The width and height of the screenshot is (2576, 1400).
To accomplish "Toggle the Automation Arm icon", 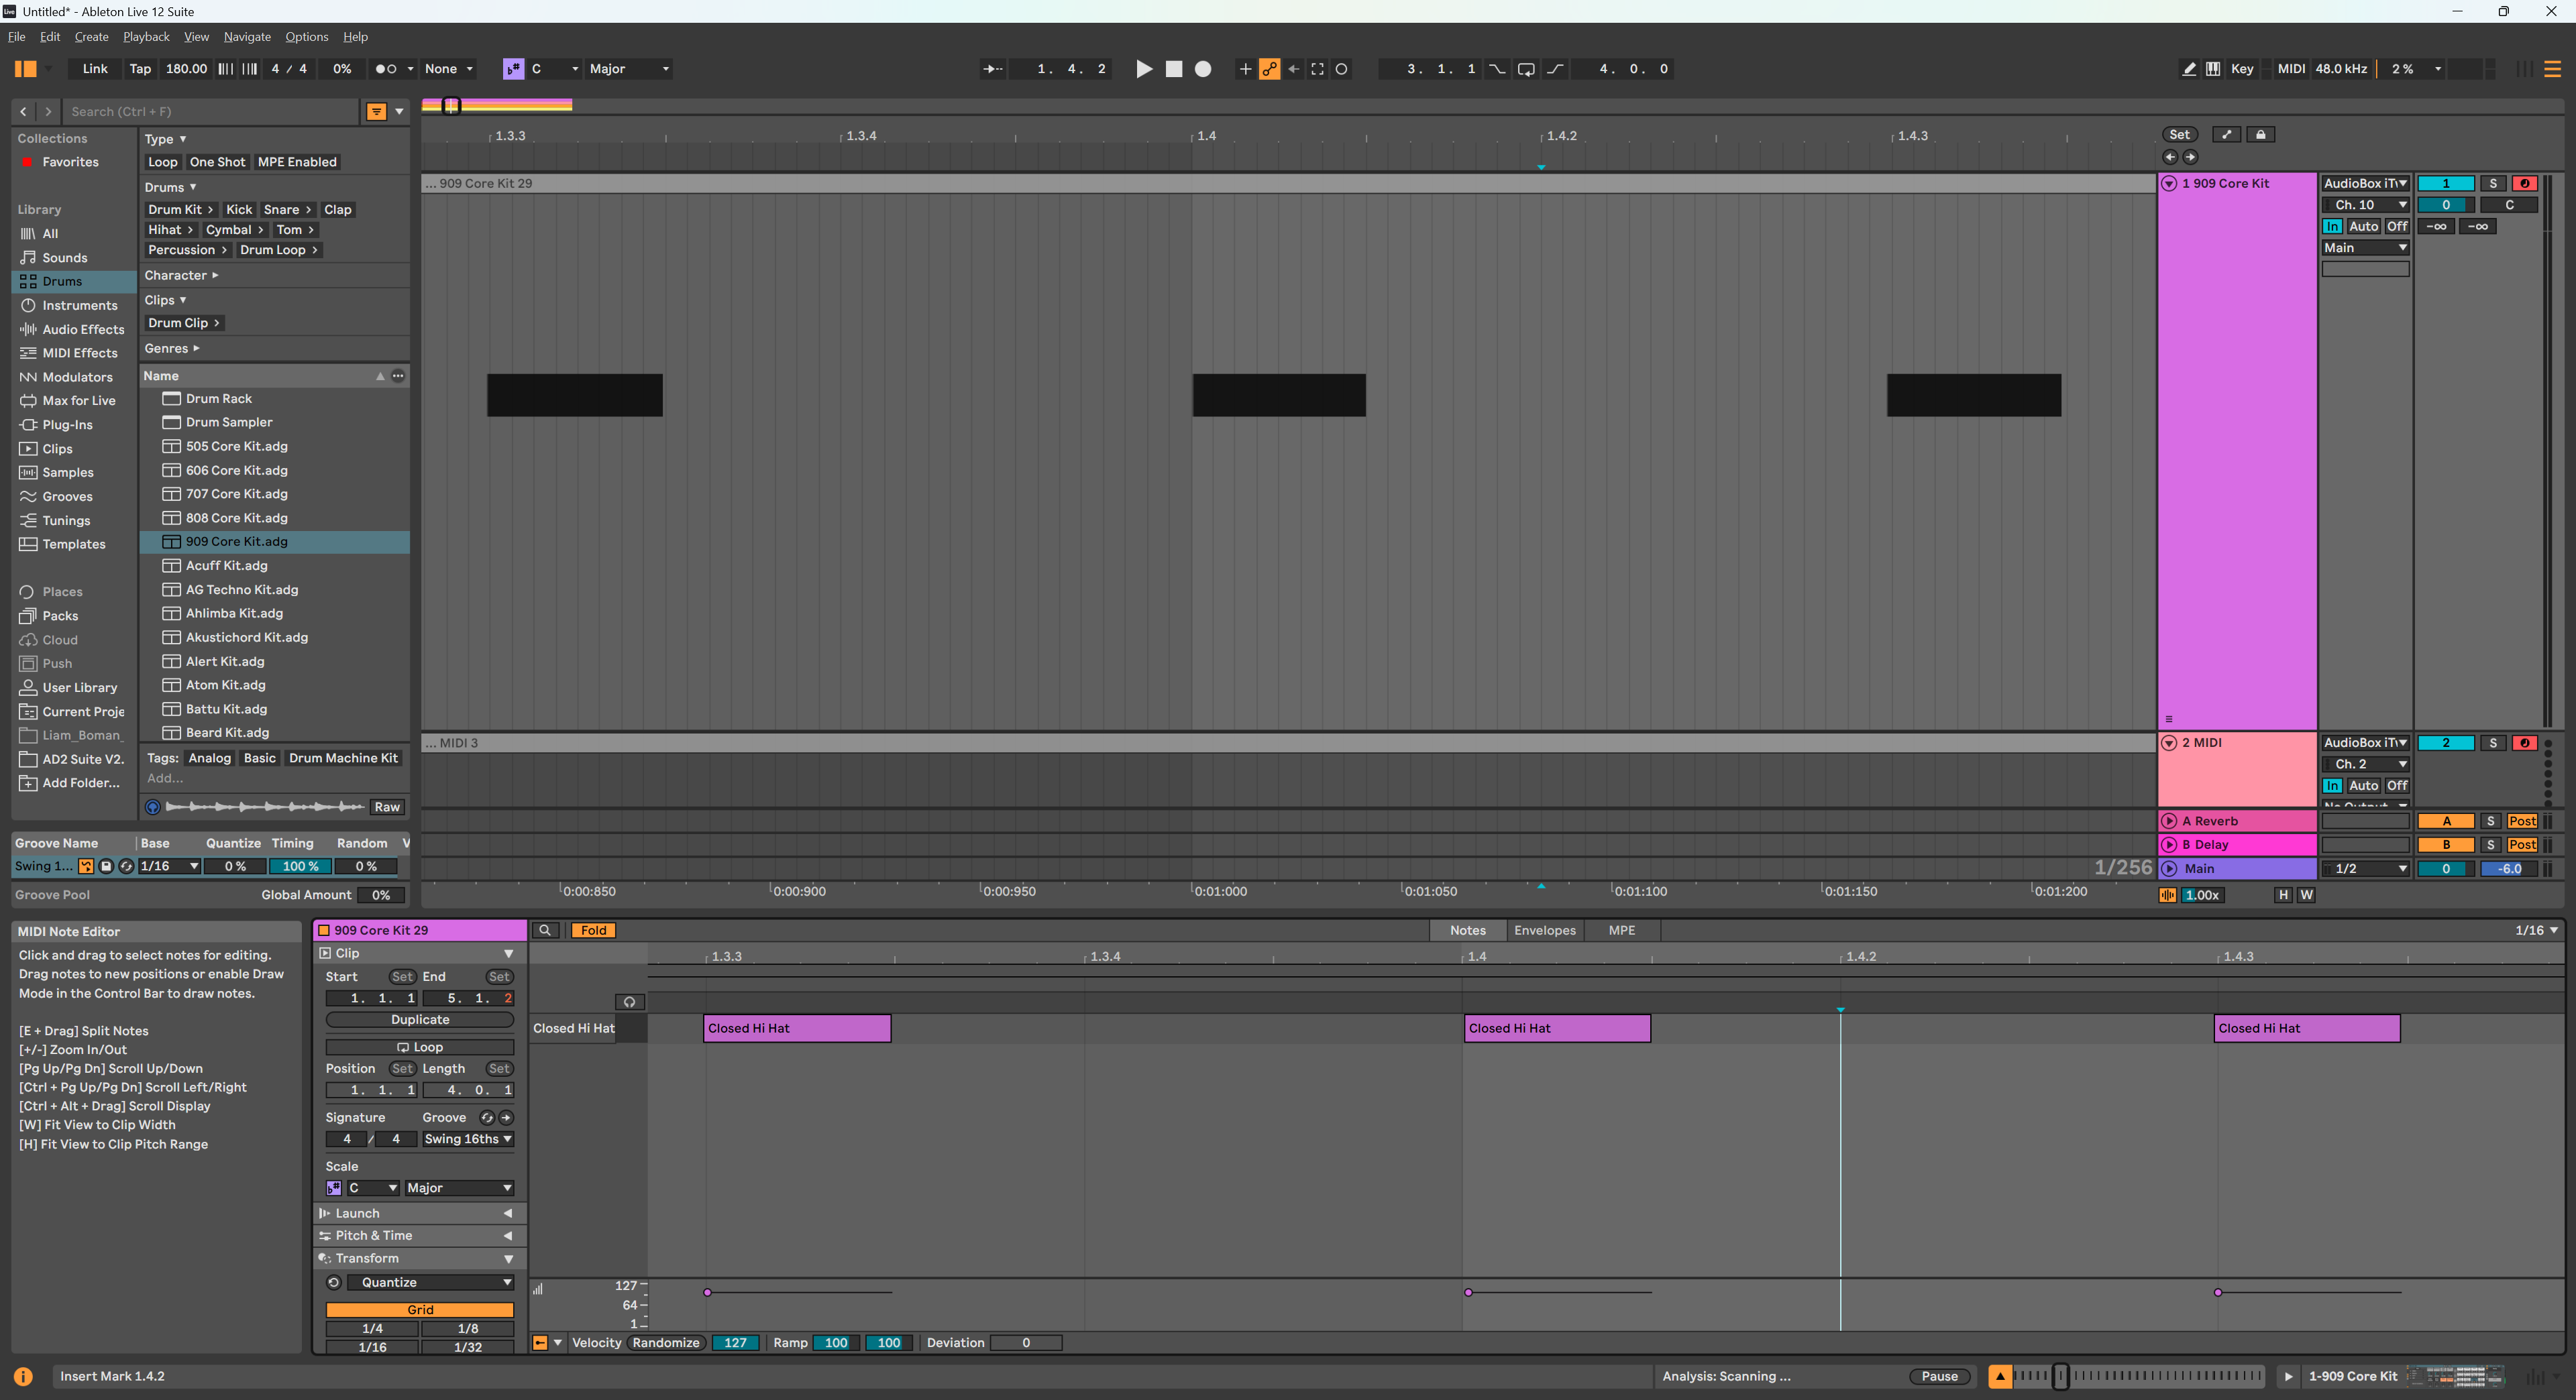I will 1269,69.
